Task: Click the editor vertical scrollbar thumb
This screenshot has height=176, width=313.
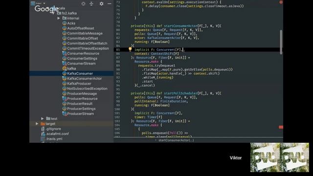Action: 281,42
